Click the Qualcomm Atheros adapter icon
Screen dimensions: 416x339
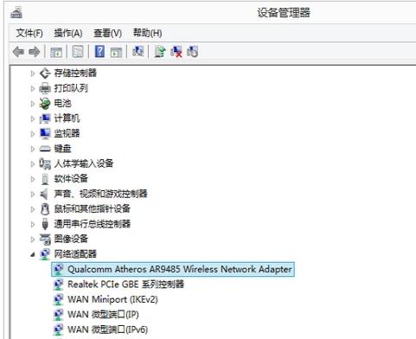point(59,269)
